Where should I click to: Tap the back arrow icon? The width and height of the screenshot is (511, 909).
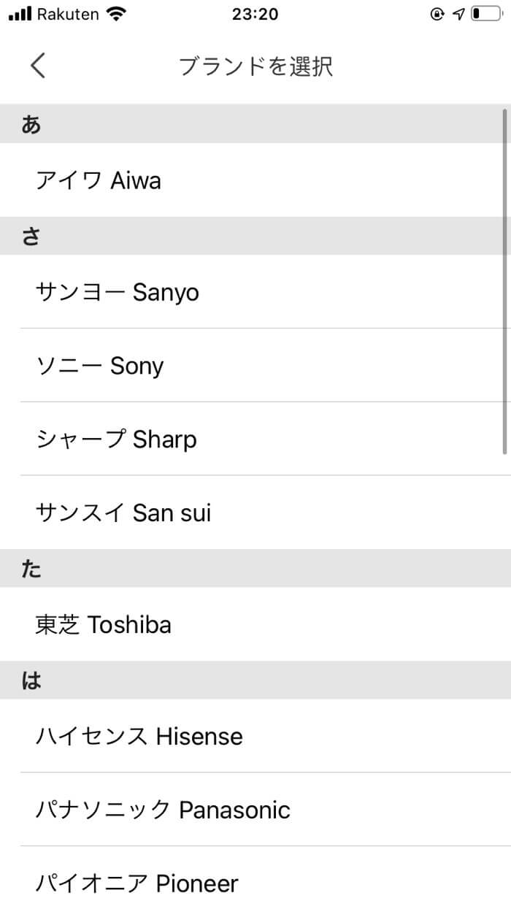(x=38, y=66)
